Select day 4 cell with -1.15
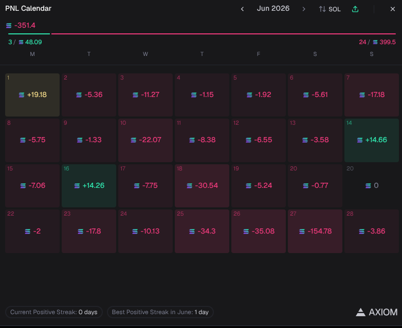 point(202,95)
